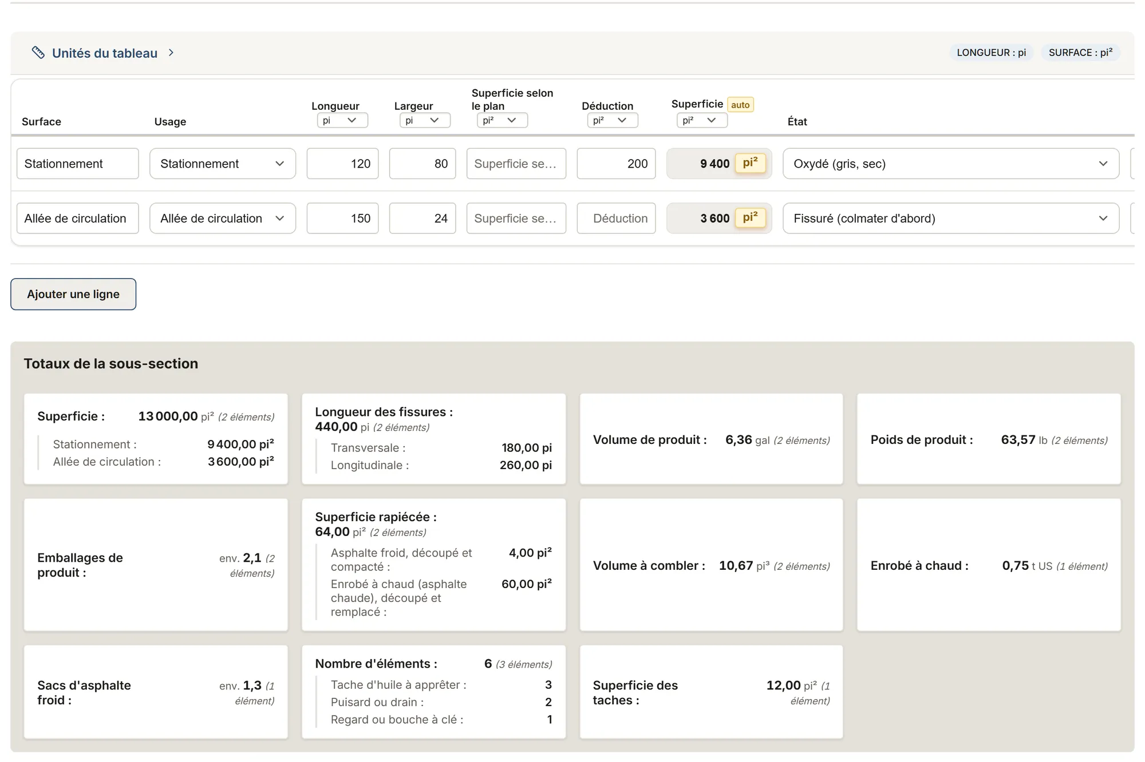The height and width of the screenshot is (762, 1145).
Task: Open Usage dropdown showing Allée de circulation
Action: coord(223,219)
